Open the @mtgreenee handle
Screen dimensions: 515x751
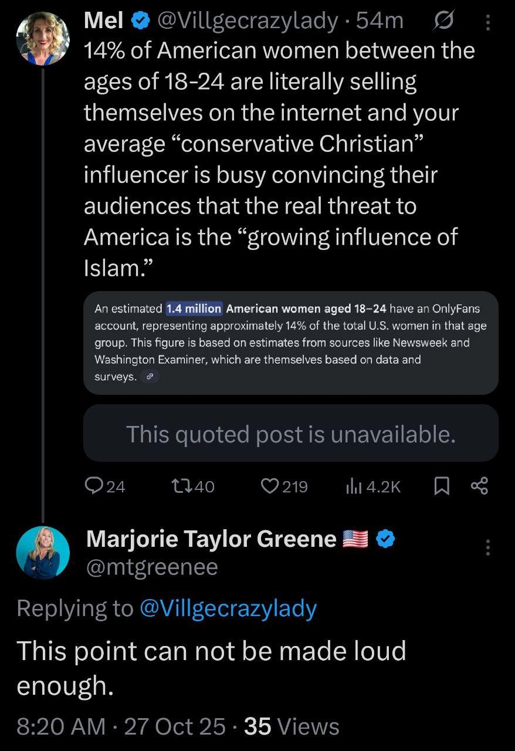(152, 567)
